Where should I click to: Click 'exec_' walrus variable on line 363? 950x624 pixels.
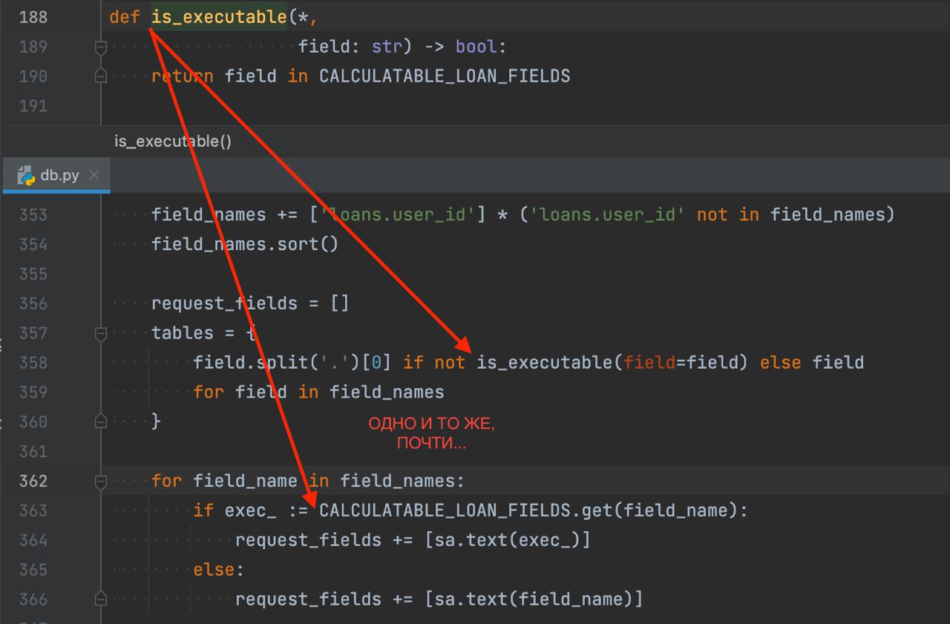pos(250,510)
